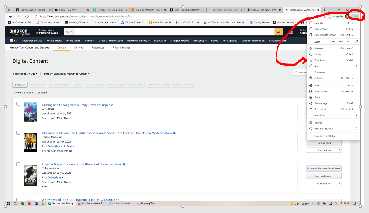Open the 'Sort by: Acquired' dropdown
This screenshot has height=213, width=369.
tap(67, 73)
